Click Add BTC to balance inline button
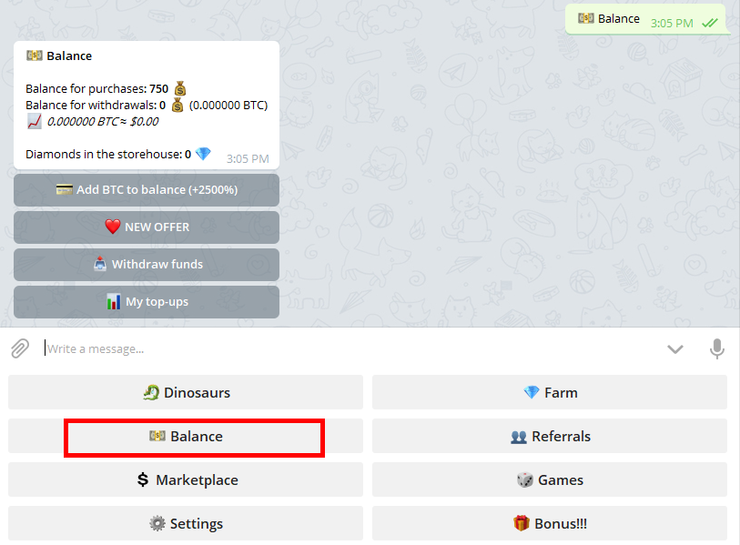Screen dimensions: 740x545 (147, 190)
